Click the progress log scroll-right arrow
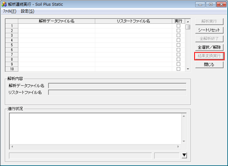The height and width of the screenshot is (166, 228). pyautogui.click(x=178, y=146)
